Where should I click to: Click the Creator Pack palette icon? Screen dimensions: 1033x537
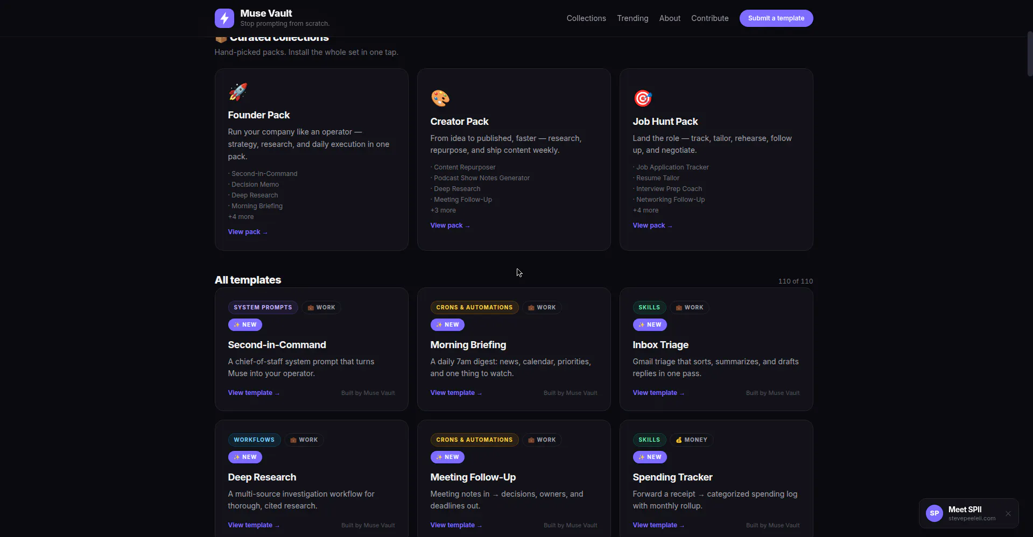[x=440, y=98]
